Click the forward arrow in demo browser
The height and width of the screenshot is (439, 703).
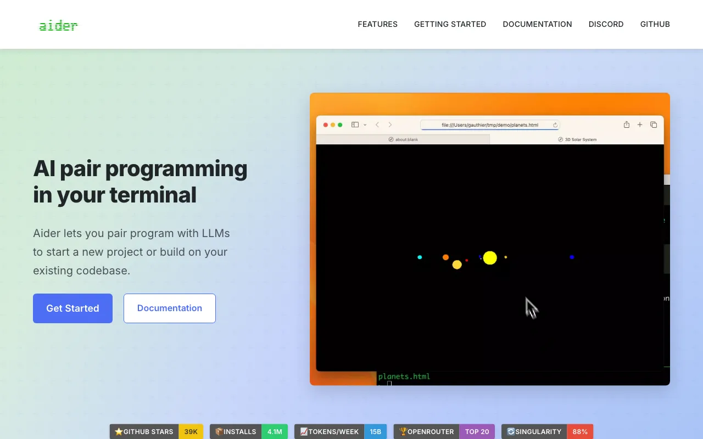[x=390, y=125]
